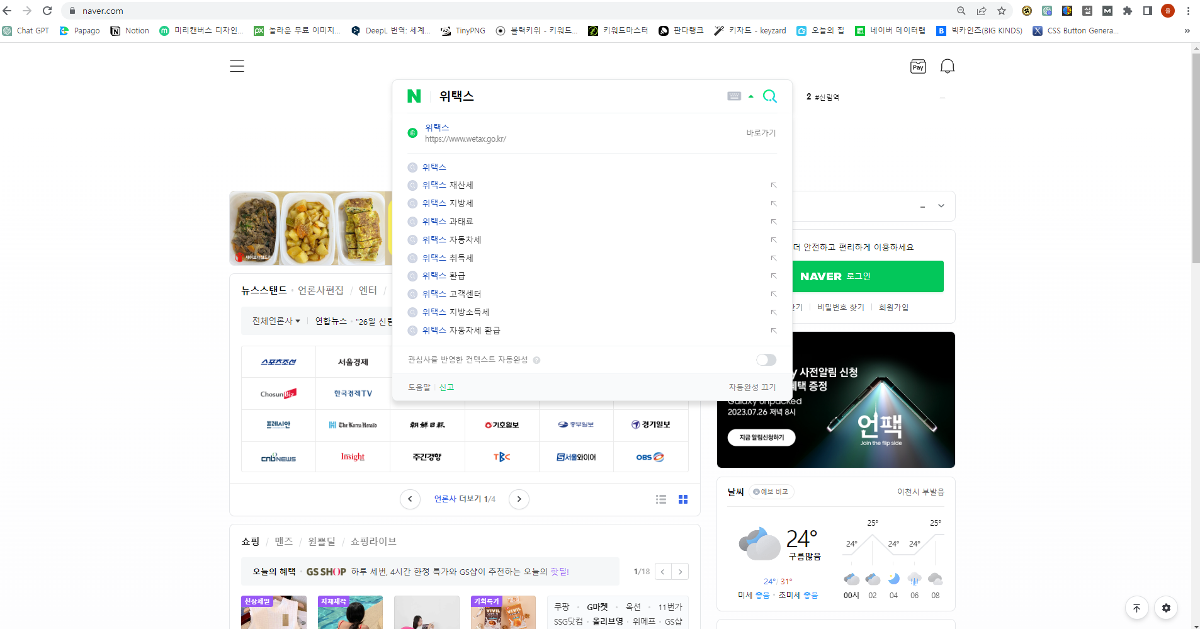
Task: Open the hamburger menu icon
Action: (x=237, y=65)
